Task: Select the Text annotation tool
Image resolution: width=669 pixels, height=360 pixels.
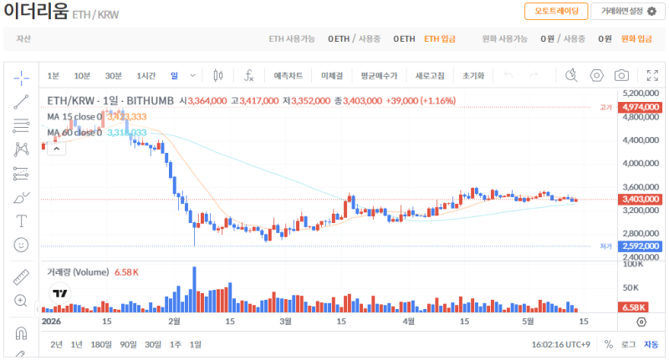Action: 21,221
